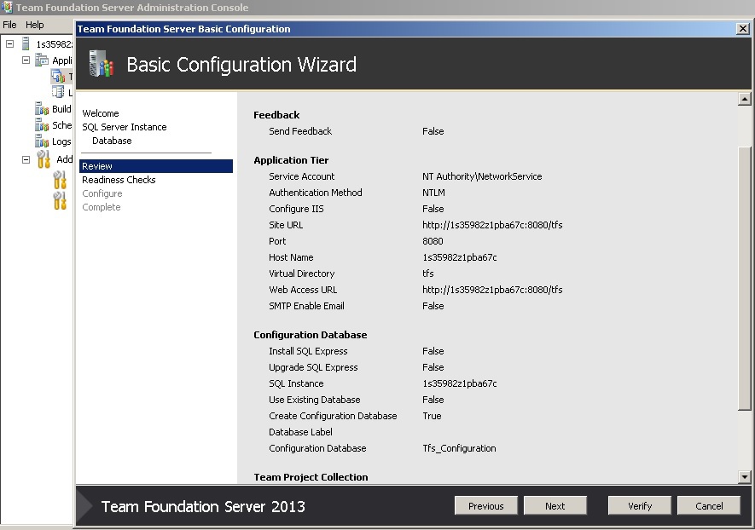Click the Next button
The height and width of the screenshot is (530, 755).
[555, 506]
